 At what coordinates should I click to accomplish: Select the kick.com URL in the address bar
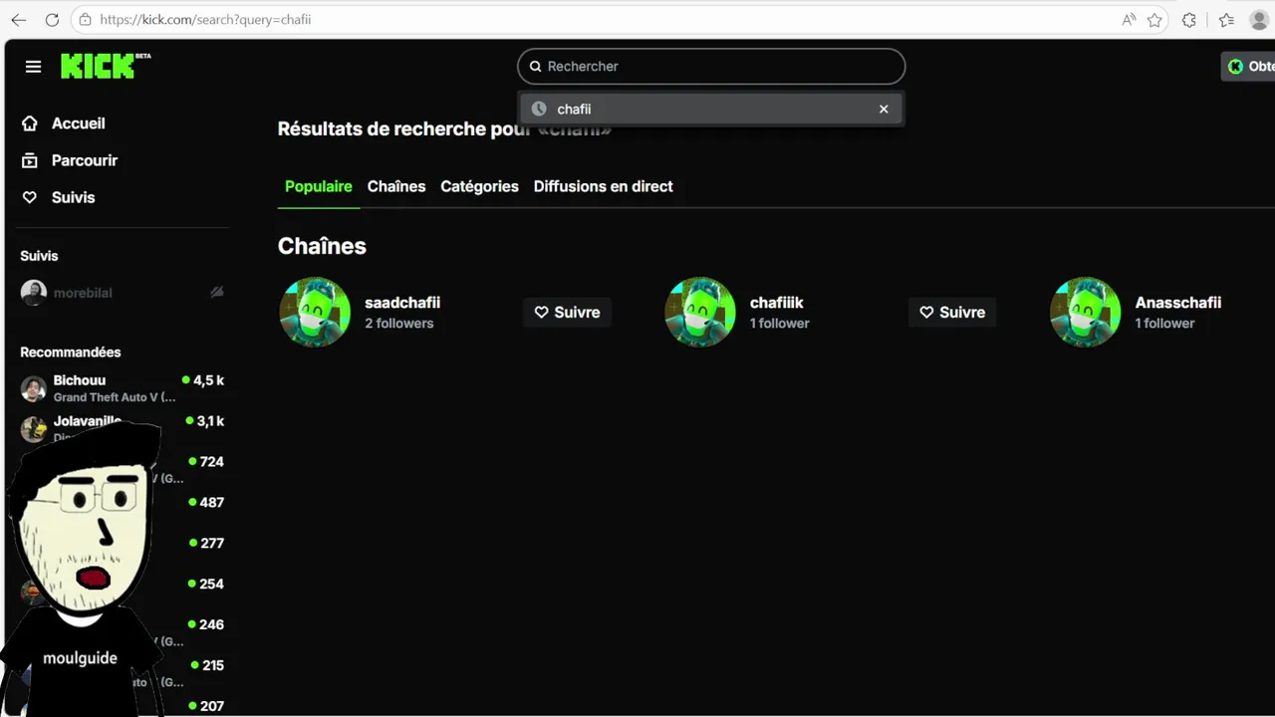click(x=205, y=20)
